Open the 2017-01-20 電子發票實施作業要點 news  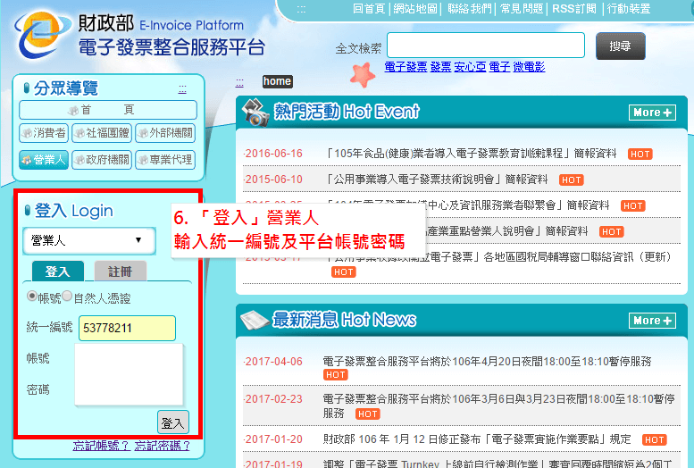[x=477, y=439]
